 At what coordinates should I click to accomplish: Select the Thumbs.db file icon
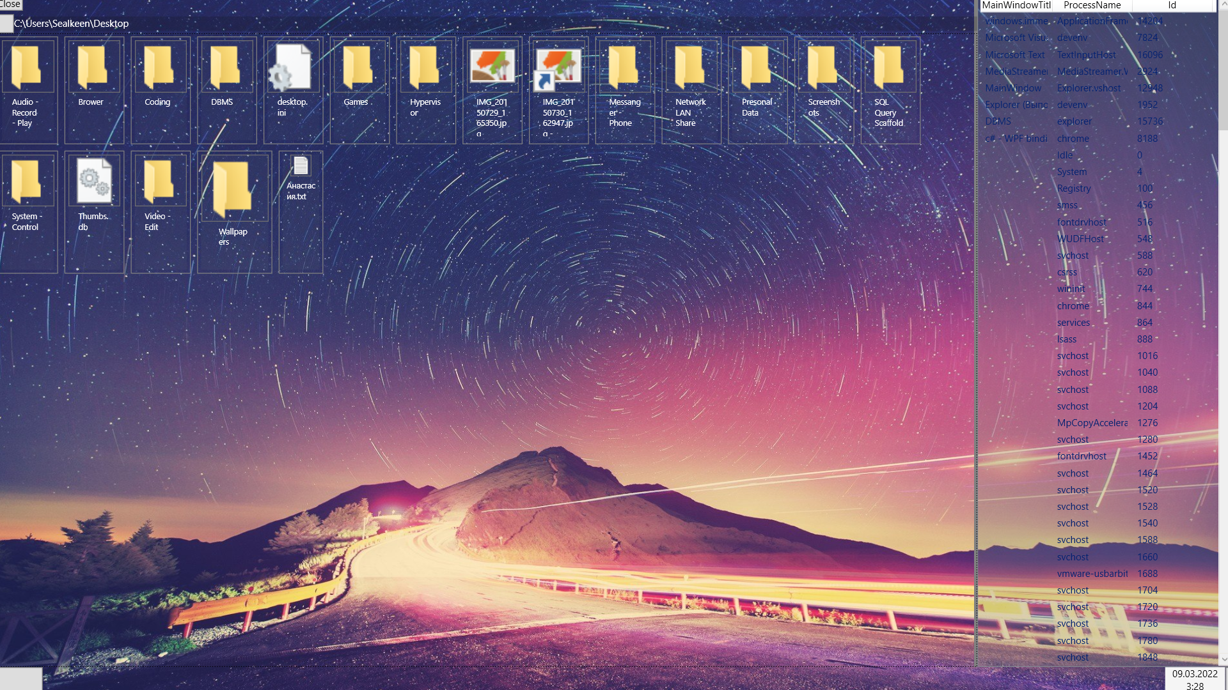pyautogui.click(x=93, y=181)
